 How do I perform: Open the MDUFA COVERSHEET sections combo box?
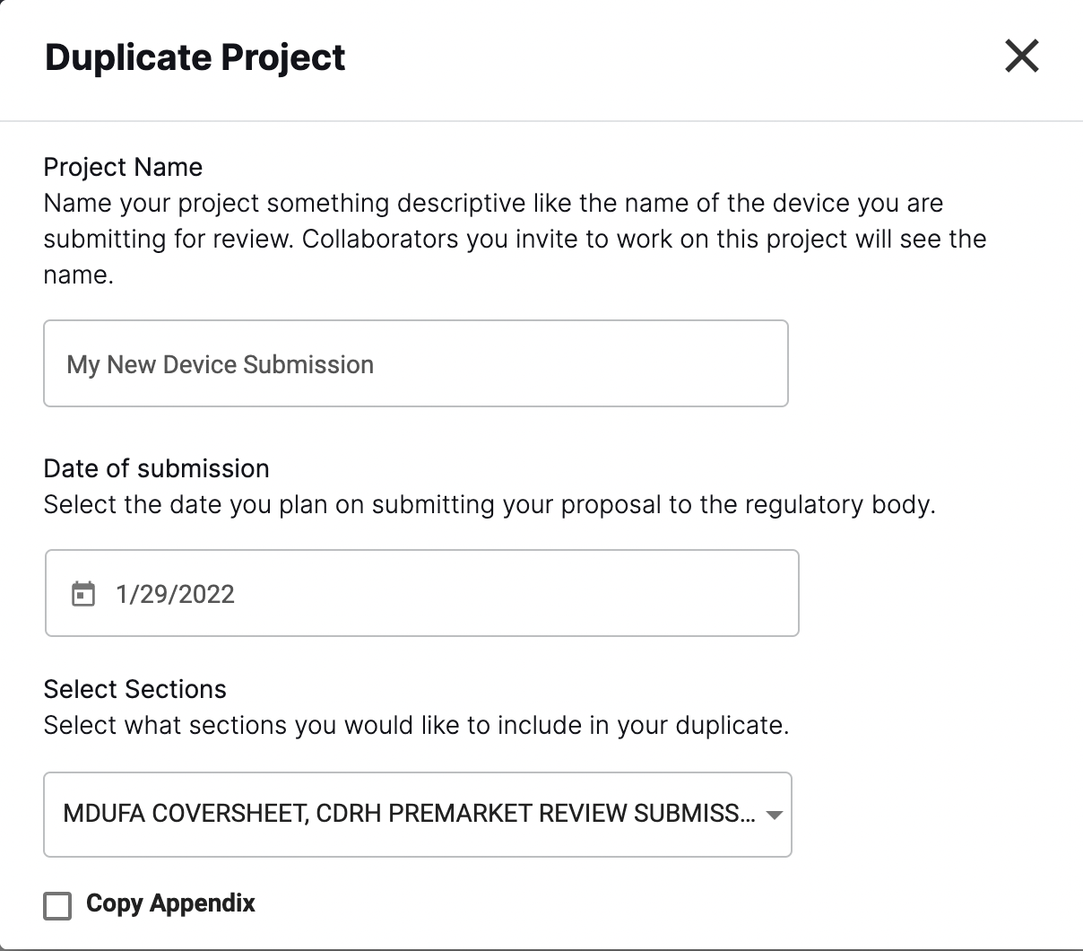(x=418, y=815)
